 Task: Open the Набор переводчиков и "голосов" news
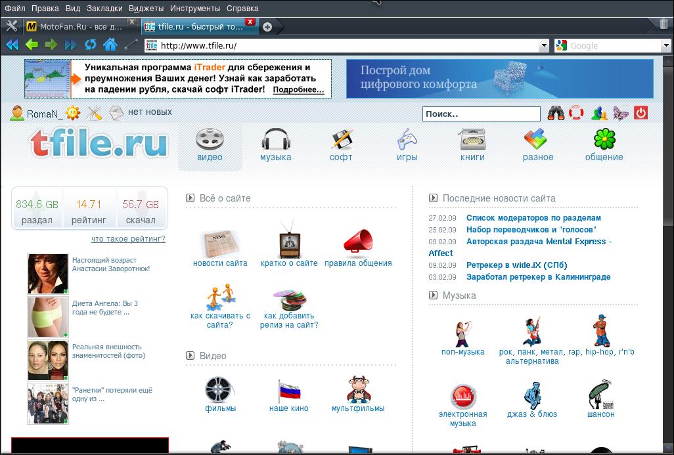pos(531,229)
